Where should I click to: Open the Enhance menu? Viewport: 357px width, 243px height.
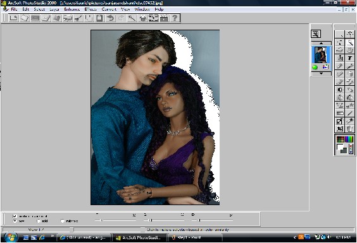tap(72, 9)
